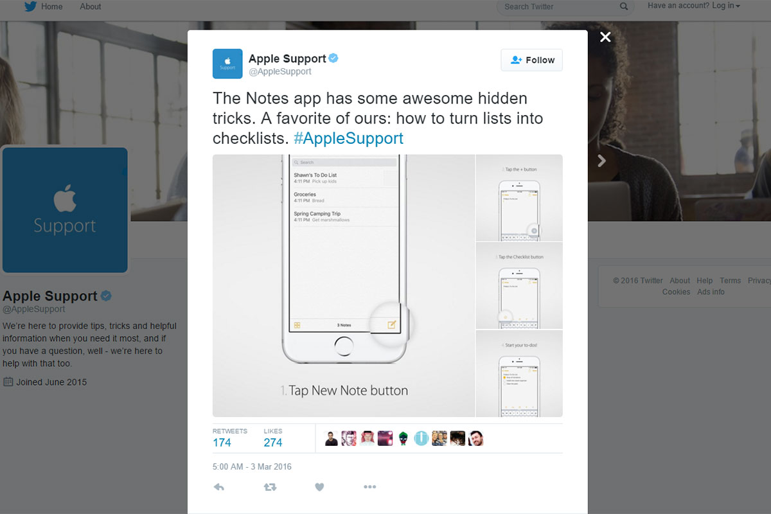771x514 pixels.
Task: Follow Apple Support
Action: click(532, 60)
